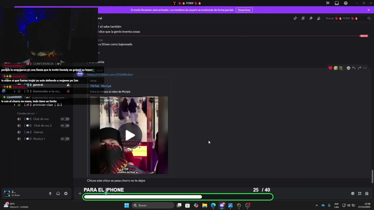Toggle notification settings bell icon
Screen dimensions: 374x210
point(303,18)
